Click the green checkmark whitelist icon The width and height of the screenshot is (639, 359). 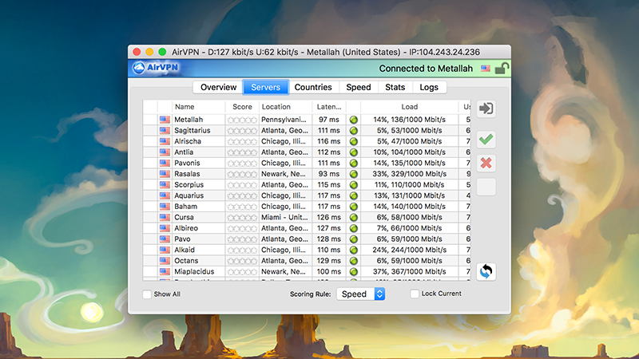point(486,140)
